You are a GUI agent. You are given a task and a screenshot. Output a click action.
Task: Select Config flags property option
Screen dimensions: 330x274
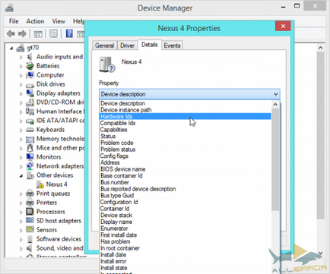(x=186, y=156)
